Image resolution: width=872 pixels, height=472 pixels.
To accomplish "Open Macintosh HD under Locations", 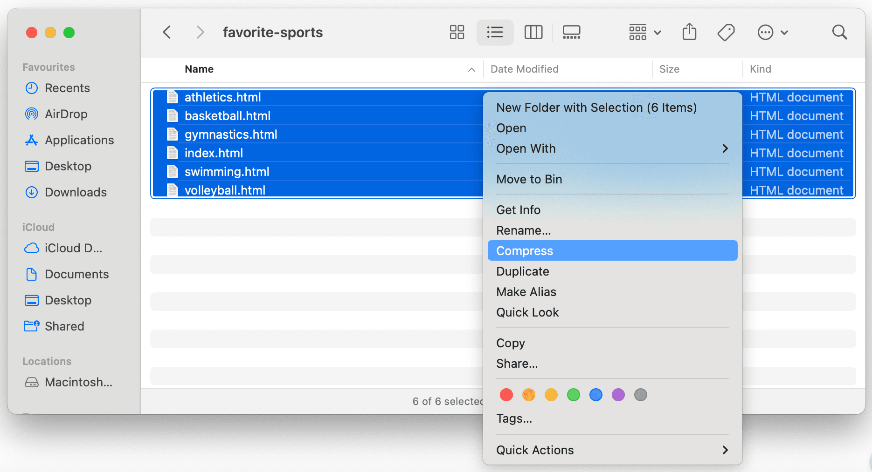I will click(69, 382).
